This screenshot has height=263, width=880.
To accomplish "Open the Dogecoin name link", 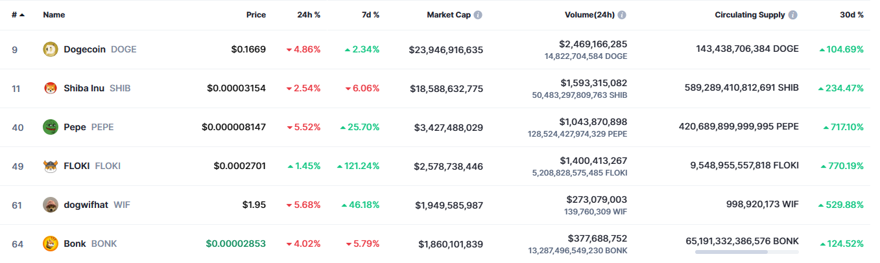I will coord(85,49).
